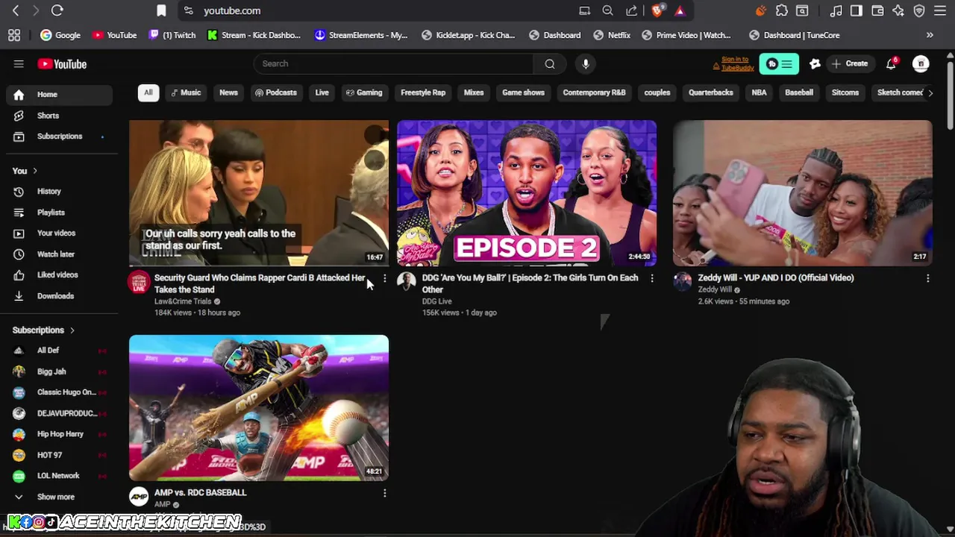Open the browser extensions puzzle icon

point(781,10)
